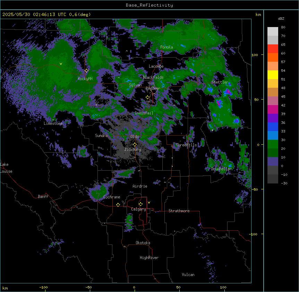Click the 80 value in the dBZ legend
The image size is (299, 292).
tap(283, 27)
